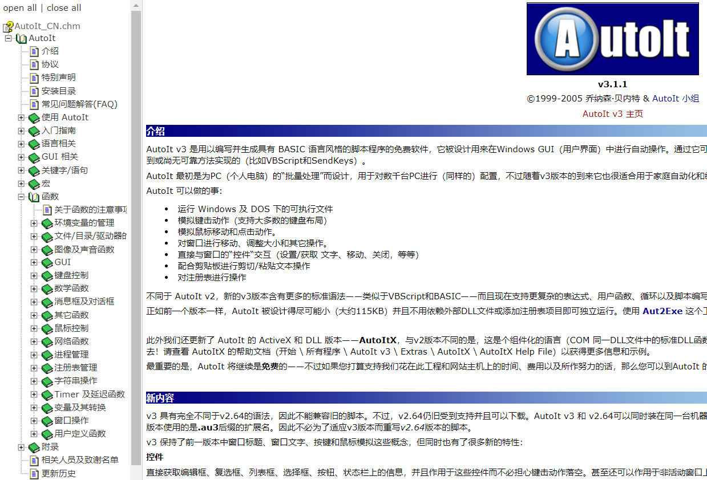Click the page icon next to 介绍

33,51
